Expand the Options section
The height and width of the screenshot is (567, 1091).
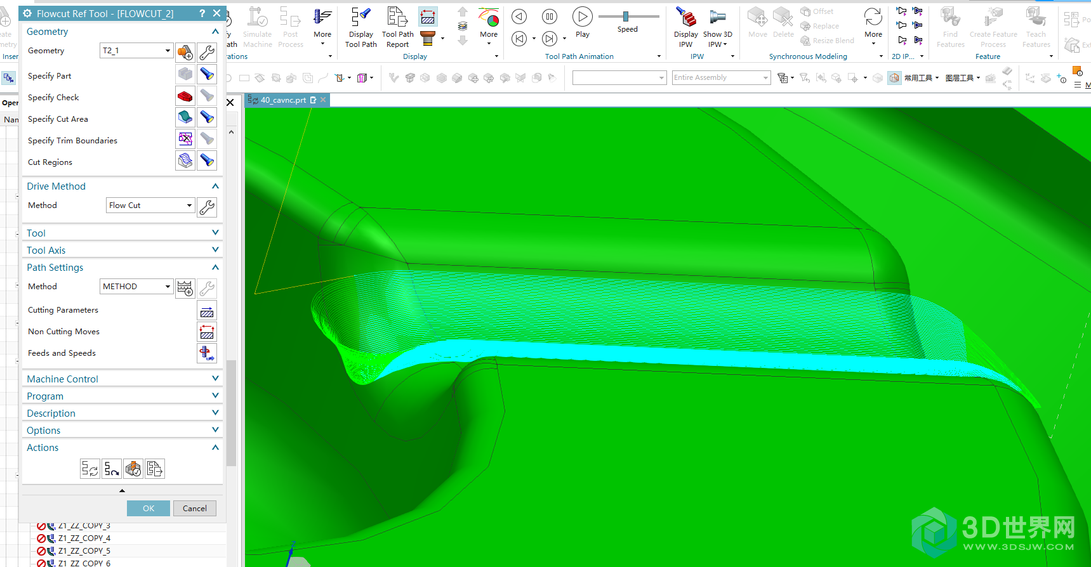215,430
